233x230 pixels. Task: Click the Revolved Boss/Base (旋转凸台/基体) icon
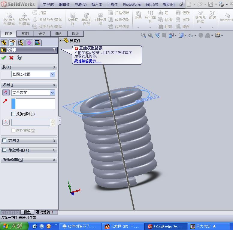(24, 19)
